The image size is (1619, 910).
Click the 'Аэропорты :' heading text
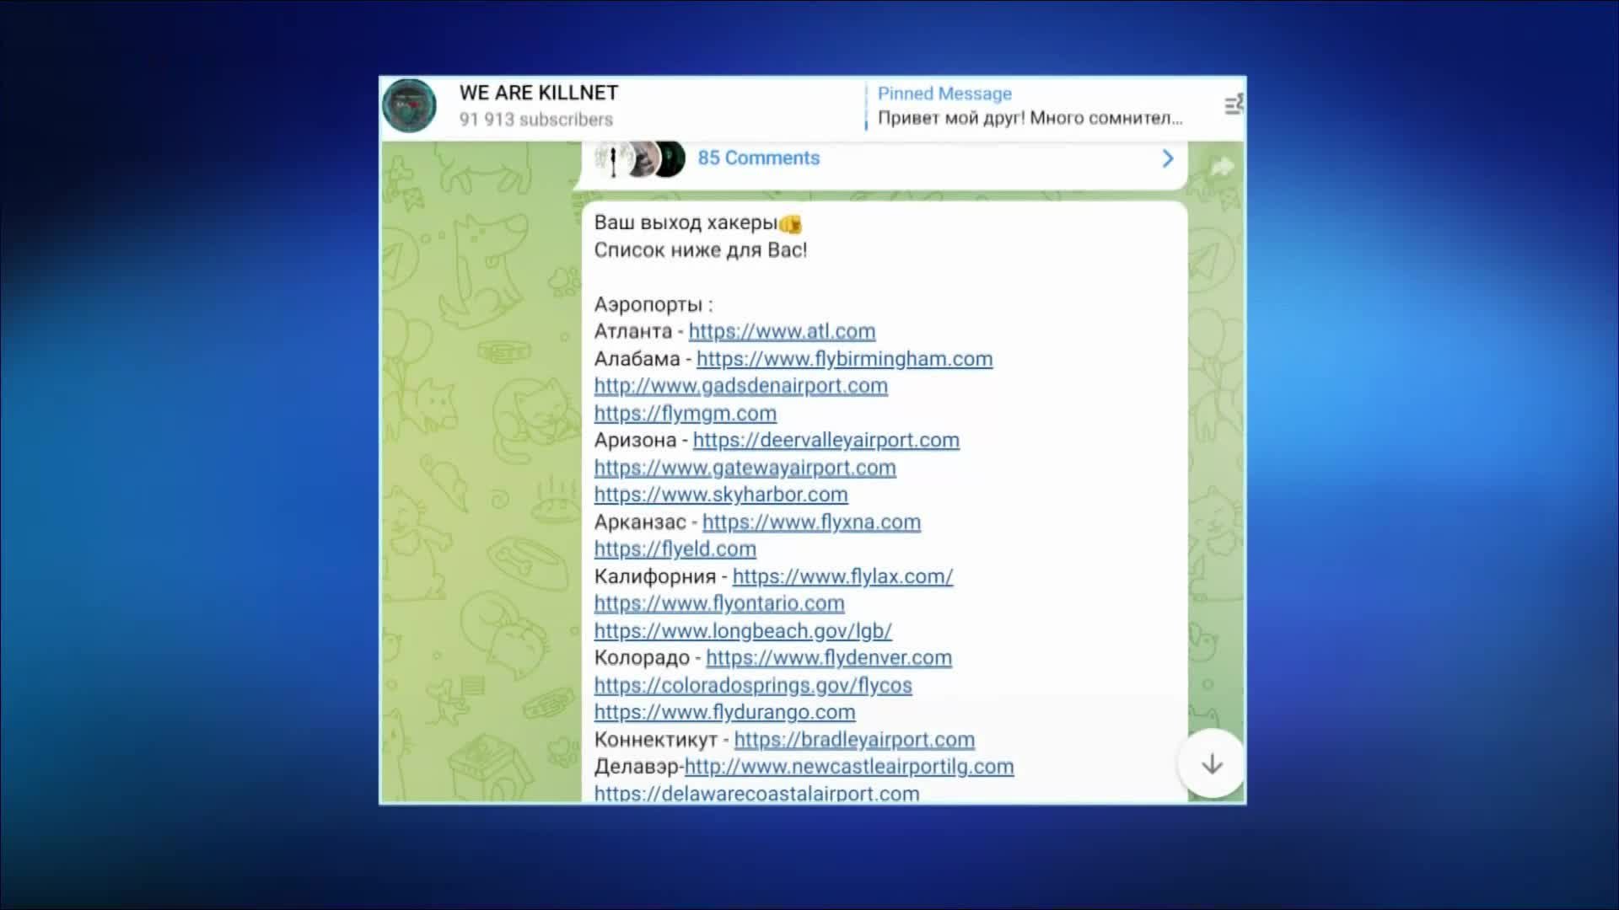tap(654, 304)
